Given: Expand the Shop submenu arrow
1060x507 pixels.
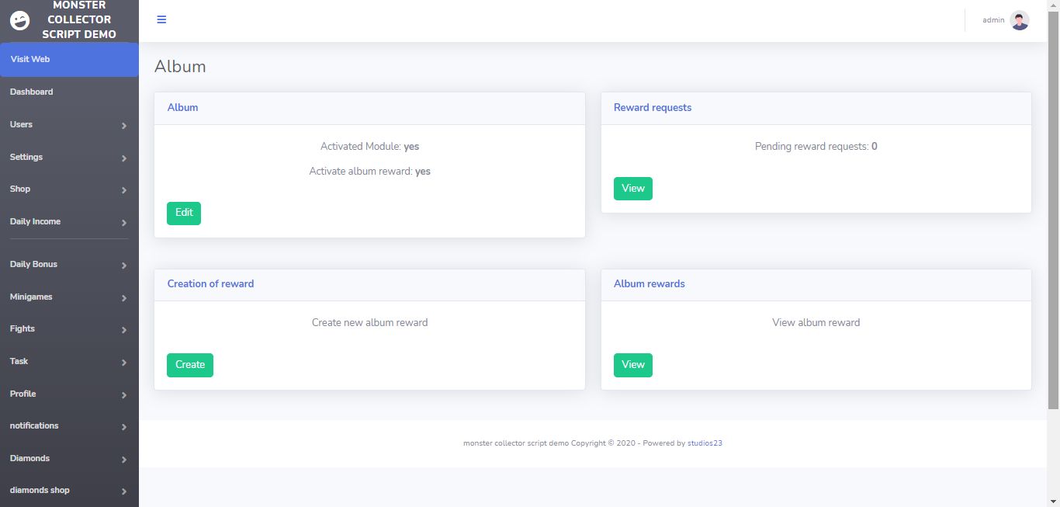Looking at the screenshot, I should pyautogui.click(x=124, y=190).
